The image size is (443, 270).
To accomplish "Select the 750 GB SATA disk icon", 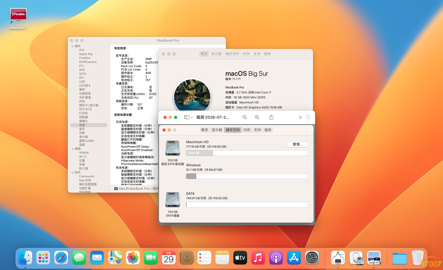I will tap(173, 200).
